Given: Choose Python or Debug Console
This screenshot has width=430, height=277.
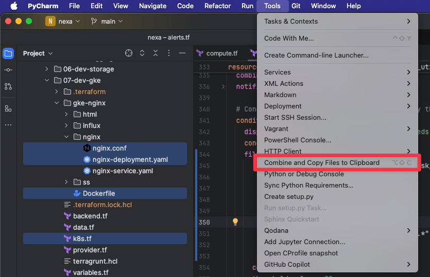Looking at the screenshot, I should (x=337, y=174).
